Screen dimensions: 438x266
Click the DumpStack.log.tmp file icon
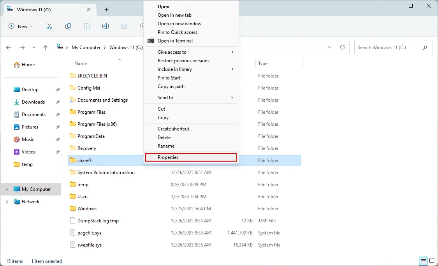[x=73, y=221]
